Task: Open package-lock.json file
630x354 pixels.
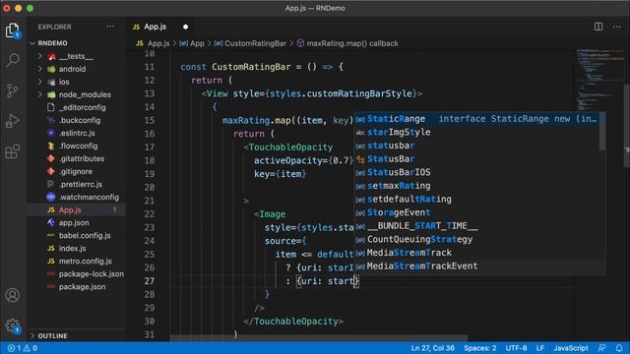Action: click(x=77, y=274)
